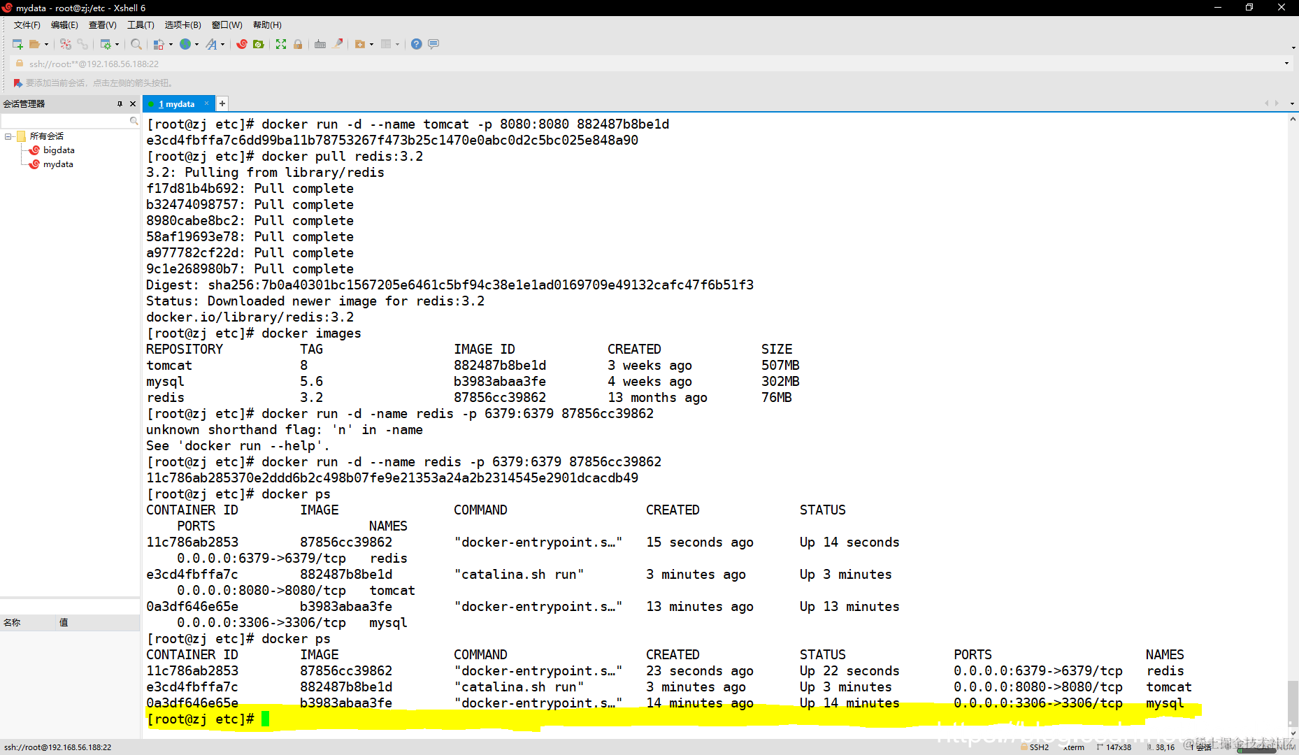This screenshot has width=1299, height=755.
Task: Select the bigdata session
Action: click(x=59, y=150)
